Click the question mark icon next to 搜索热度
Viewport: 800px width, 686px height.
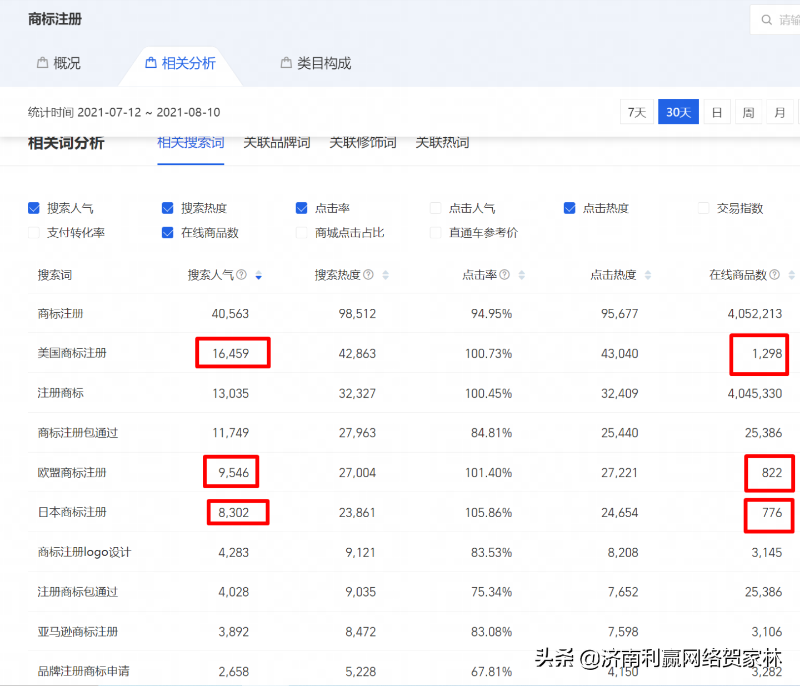(368, 274)
